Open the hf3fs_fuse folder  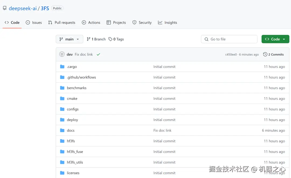point(75,152)
